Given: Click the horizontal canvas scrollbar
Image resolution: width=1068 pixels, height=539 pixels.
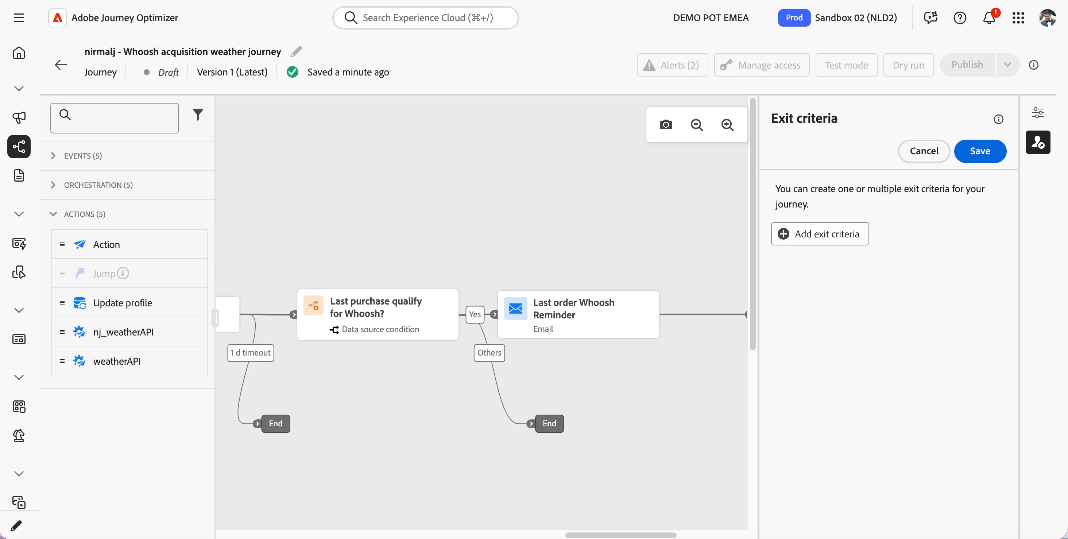Looking at the screenshot, I should 621,535.
